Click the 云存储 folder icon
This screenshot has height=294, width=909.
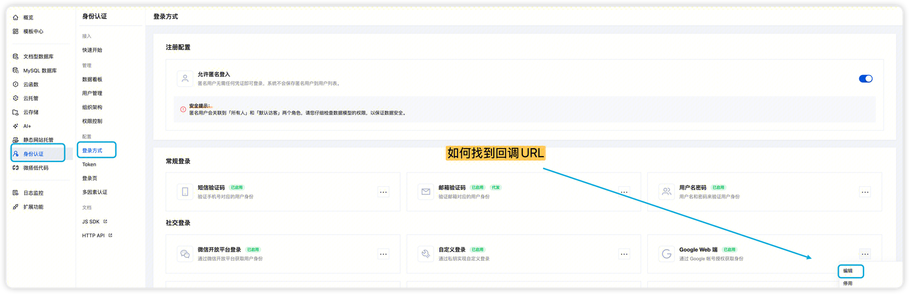16,112
